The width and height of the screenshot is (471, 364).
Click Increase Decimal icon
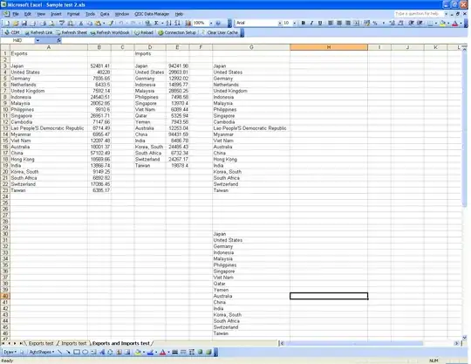[392, 23]
